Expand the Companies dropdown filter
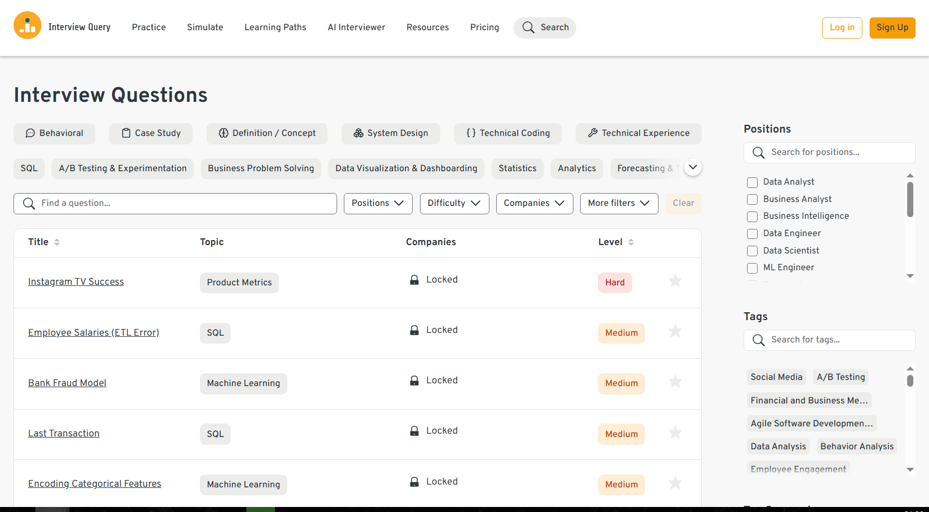 click(534, 203)
